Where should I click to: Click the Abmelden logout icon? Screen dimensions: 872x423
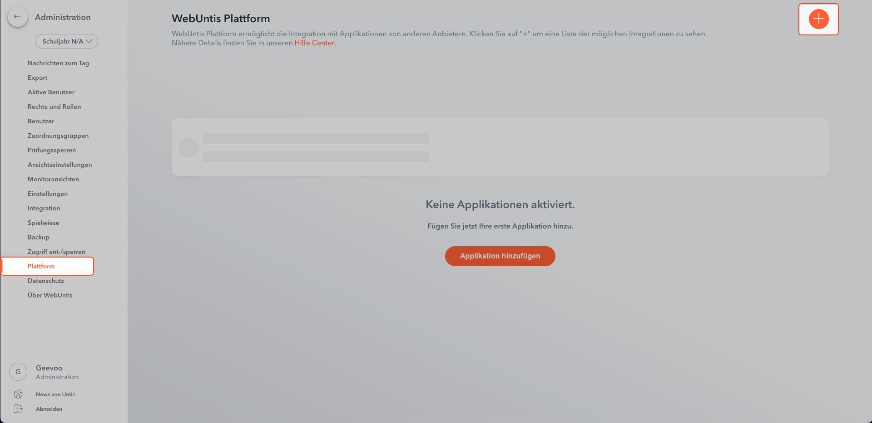pos(18,408)
